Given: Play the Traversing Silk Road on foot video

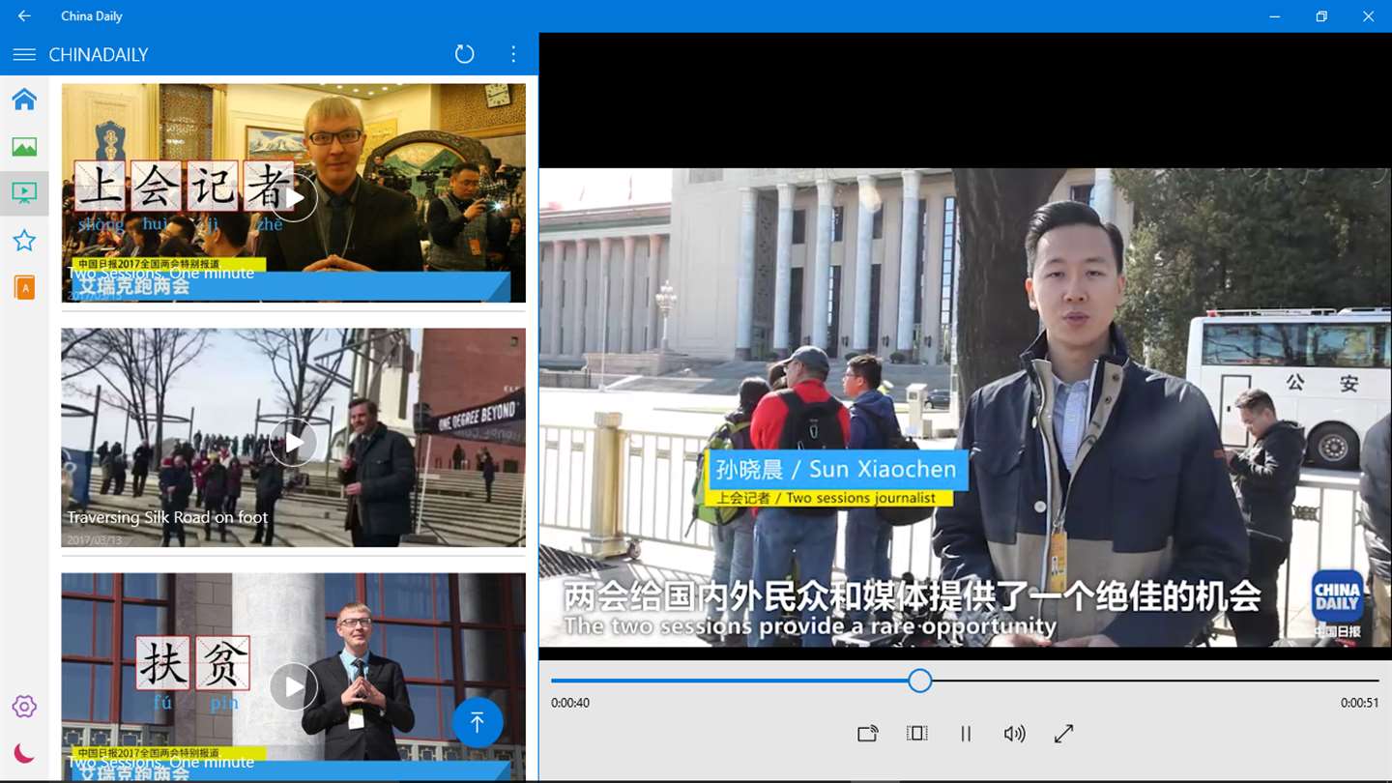Looking at the screenshot, I should (293, 443).
